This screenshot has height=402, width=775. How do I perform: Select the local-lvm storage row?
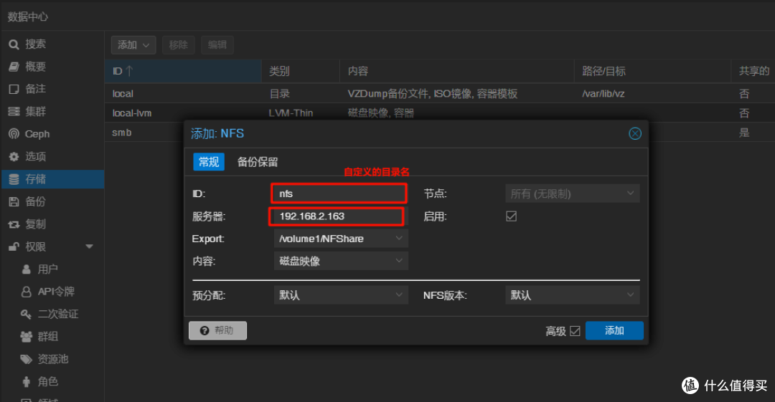440,113
